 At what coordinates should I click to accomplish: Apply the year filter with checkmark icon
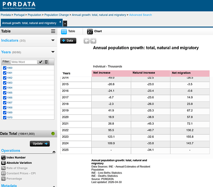click(x=41, y=62)
